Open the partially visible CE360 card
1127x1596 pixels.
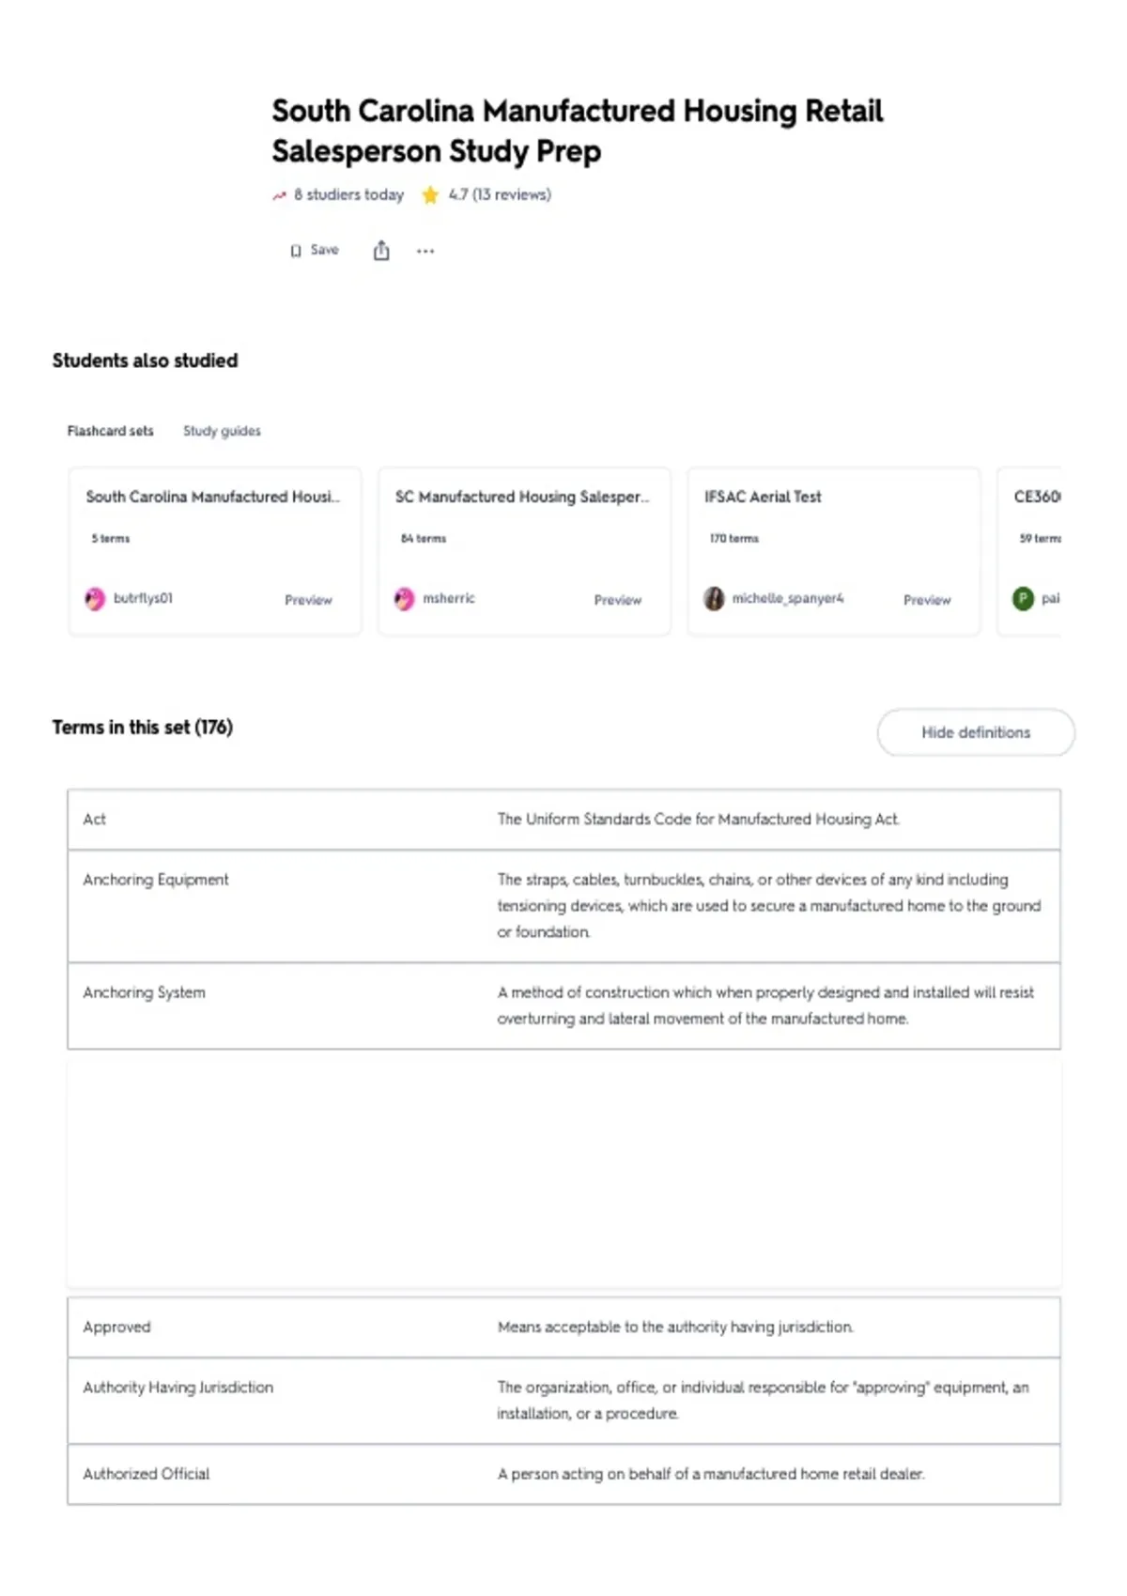pyautogui.click(x=1030, y=551)
